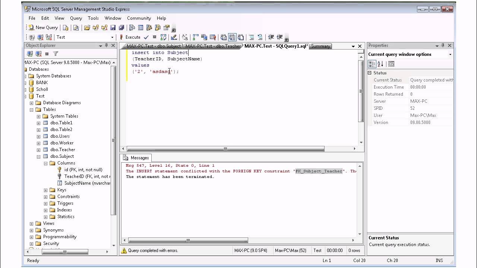Click the Property Pages icon in Properties panel

[x=391, y=64]
